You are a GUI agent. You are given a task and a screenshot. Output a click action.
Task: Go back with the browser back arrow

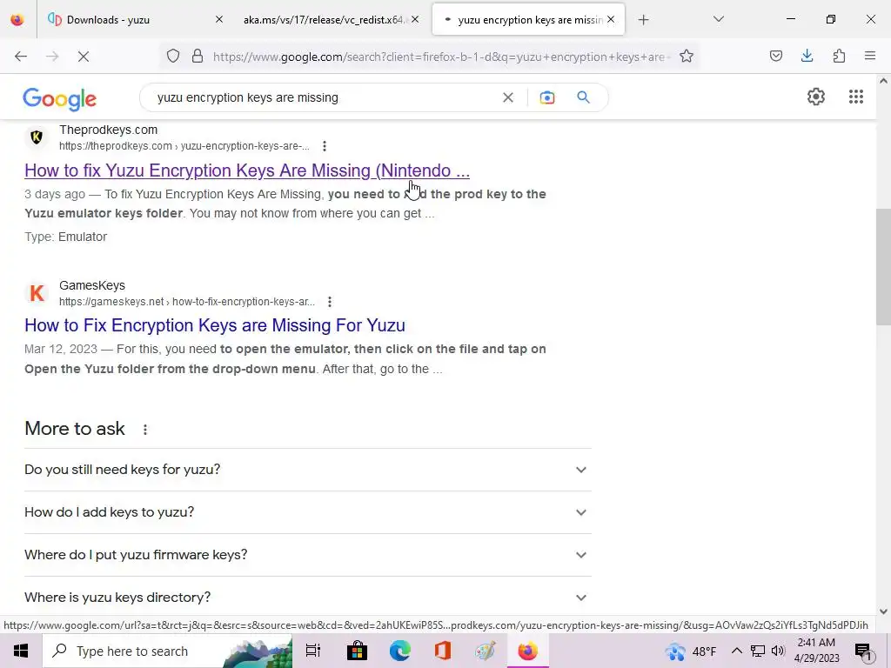tap(21, 57)
